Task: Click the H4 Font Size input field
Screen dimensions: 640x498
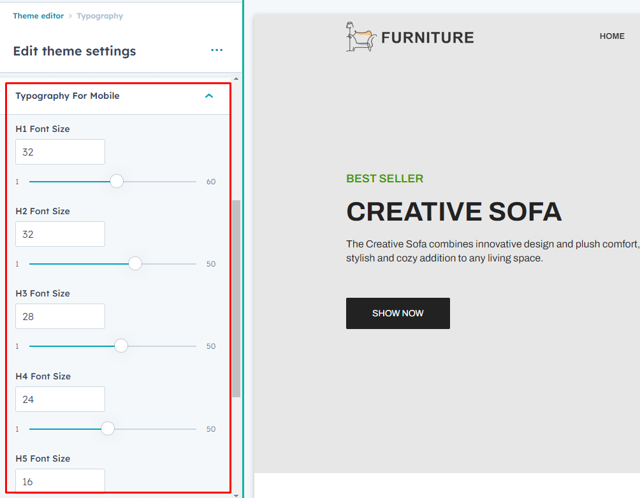Action: [x=60, y=399]
